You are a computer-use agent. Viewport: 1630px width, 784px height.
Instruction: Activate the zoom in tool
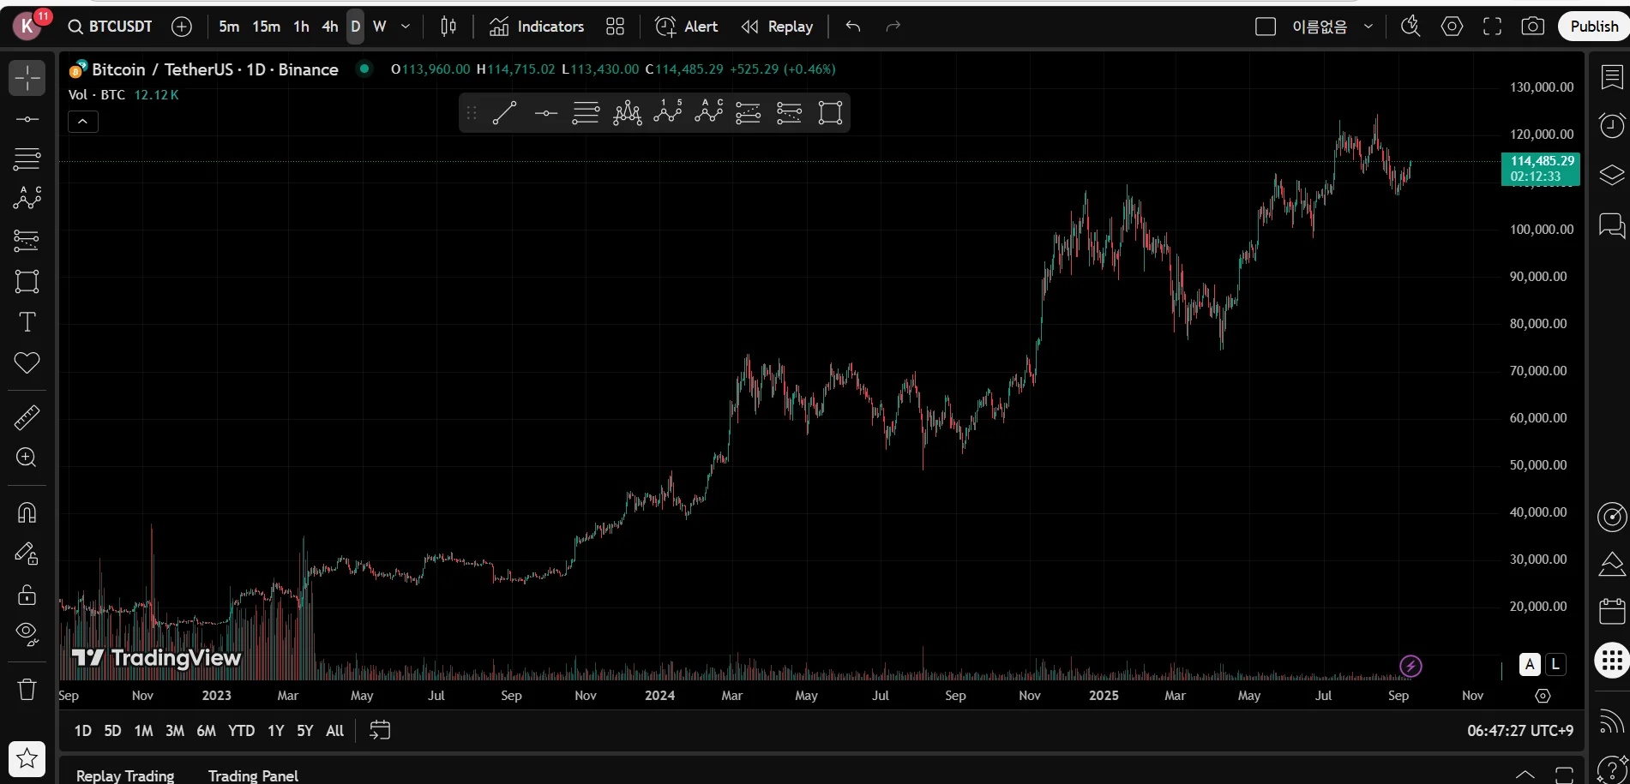(27, 458)
